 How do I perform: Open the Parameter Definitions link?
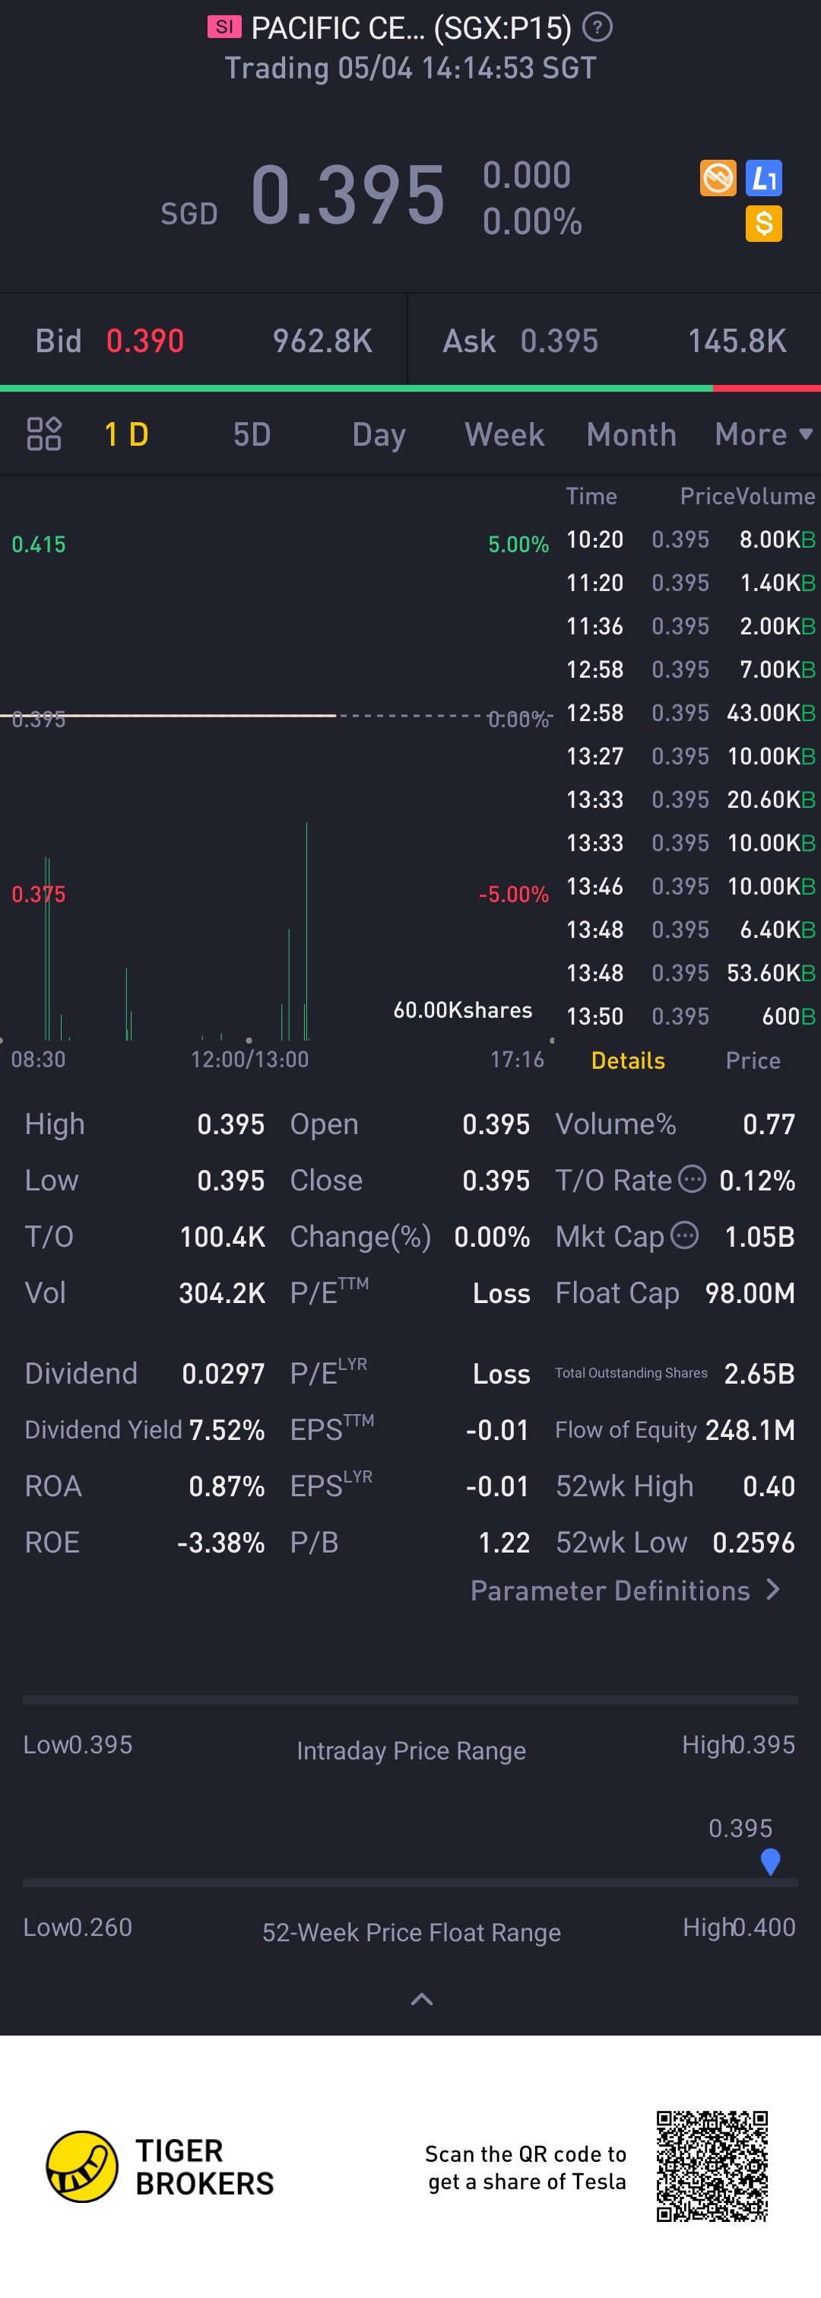tap(610, 1590)
